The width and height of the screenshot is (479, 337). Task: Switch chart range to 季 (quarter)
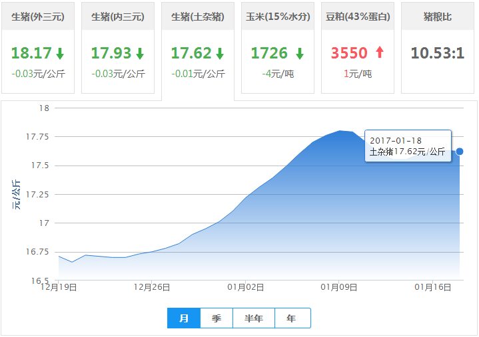pos(217,318)
